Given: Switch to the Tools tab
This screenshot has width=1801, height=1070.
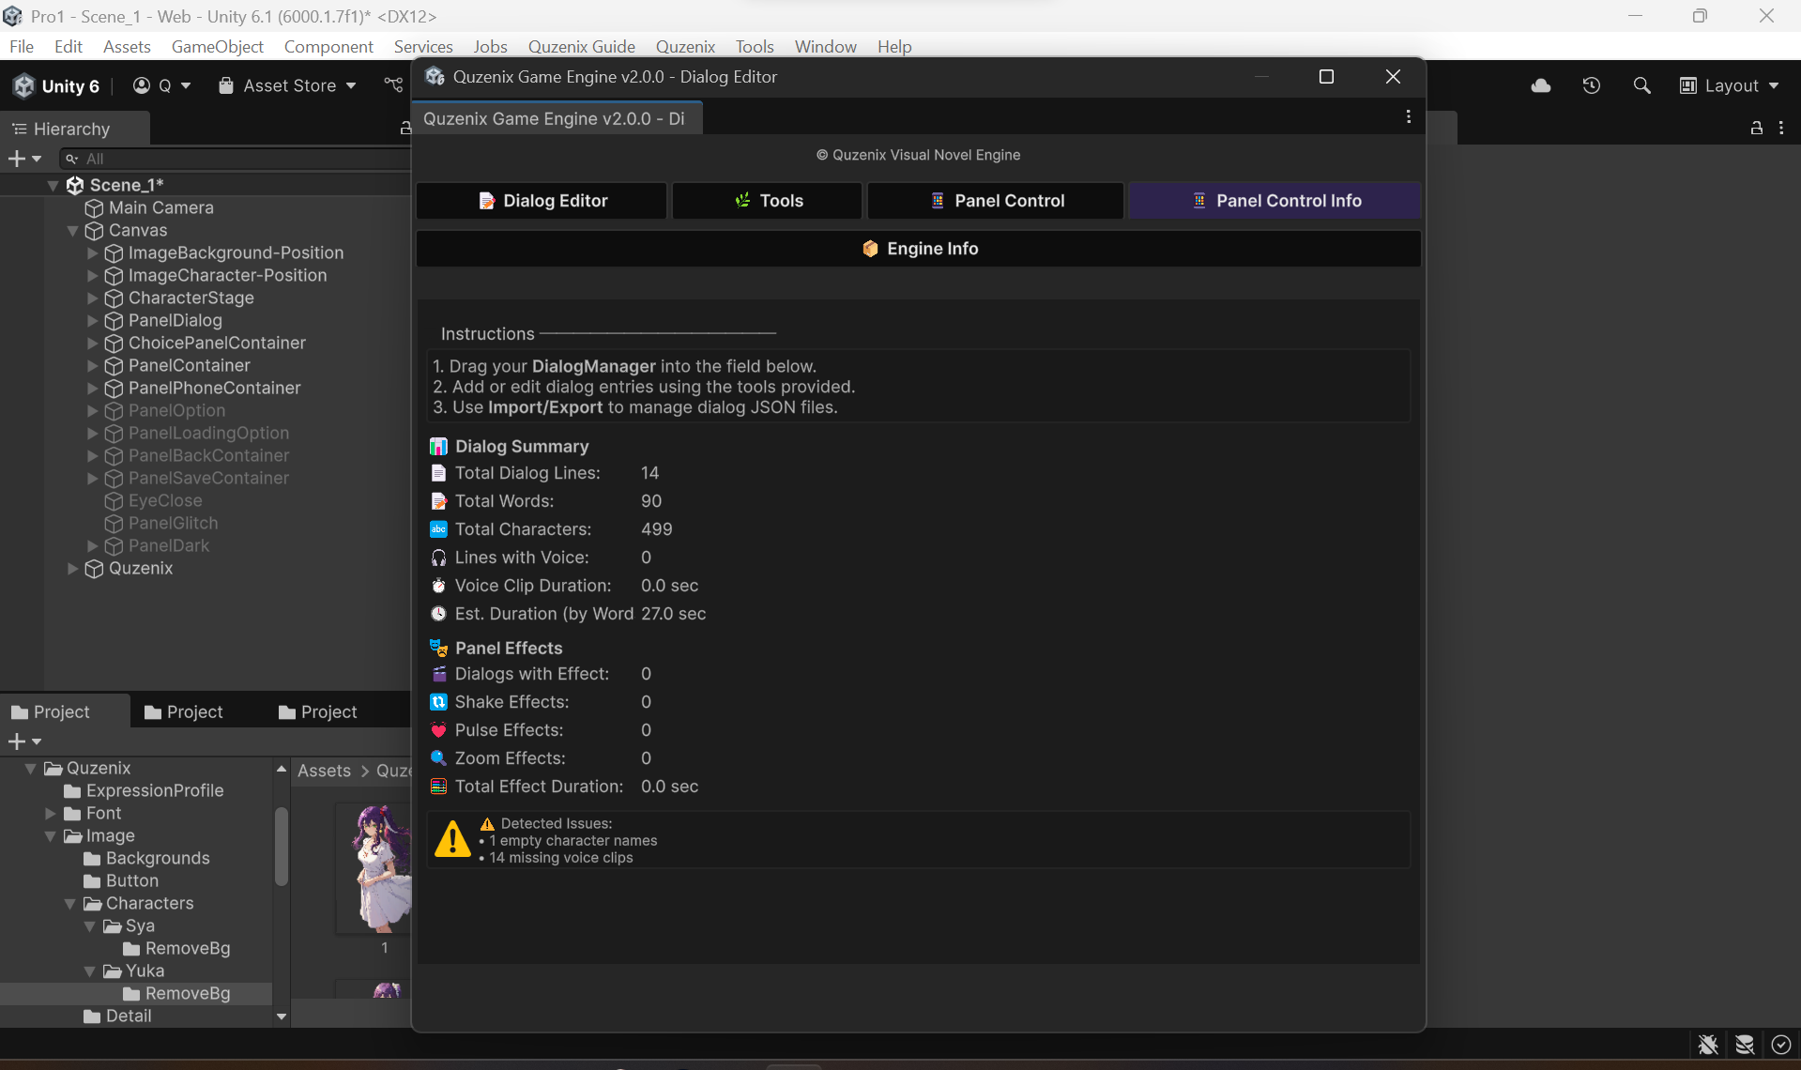Looking at the screenshot, I should click(766, 200).
